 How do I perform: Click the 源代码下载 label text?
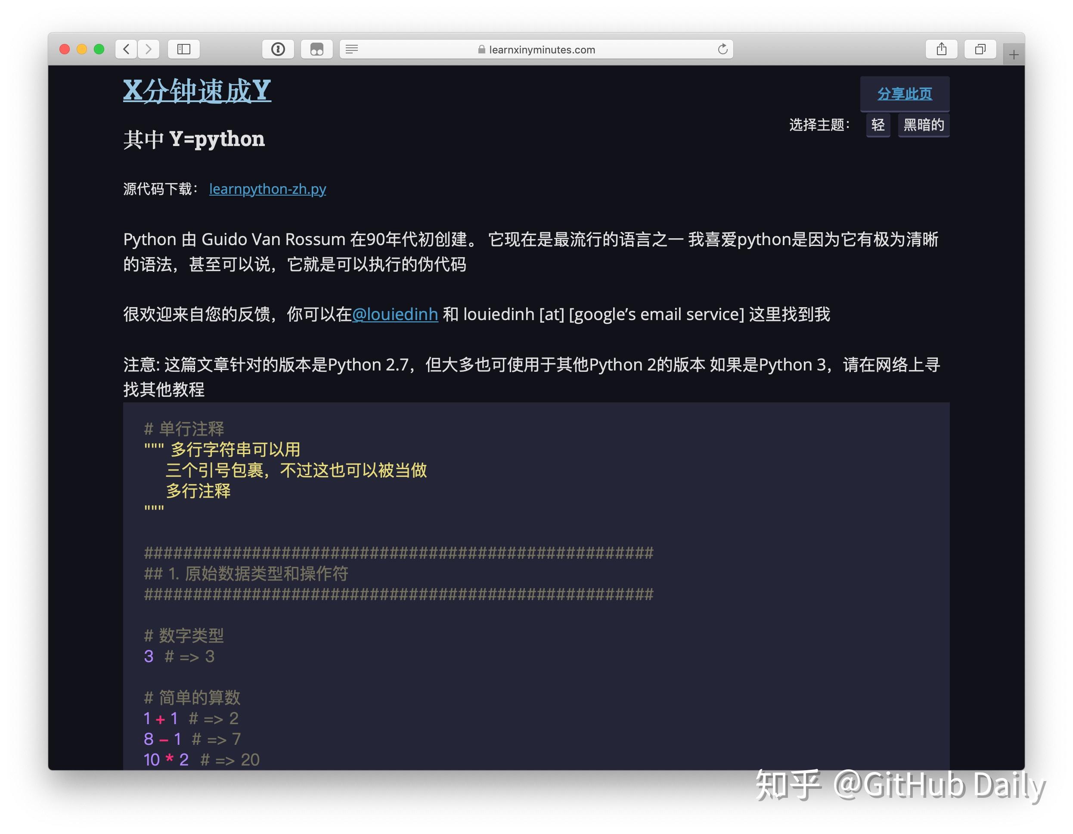coord(161,189)
